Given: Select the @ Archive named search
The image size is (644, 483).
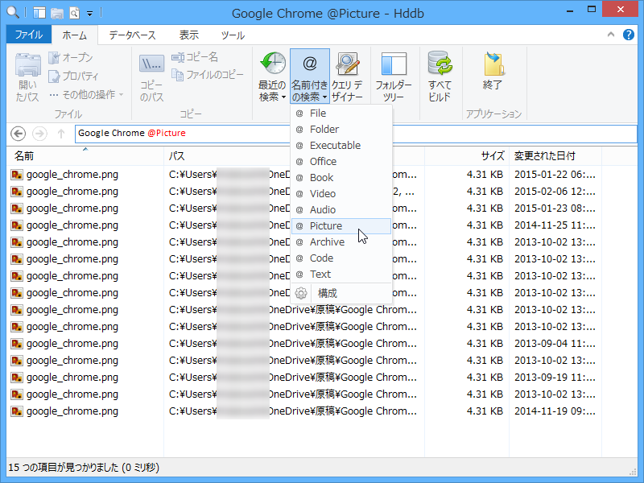Looking at the screenshot, I should click(341, 242).
